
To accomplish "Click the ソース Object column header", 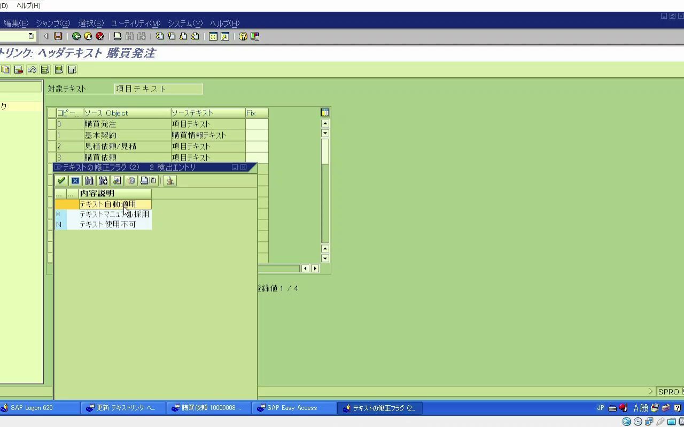I will pyautogui.click(x=127, y=113).
